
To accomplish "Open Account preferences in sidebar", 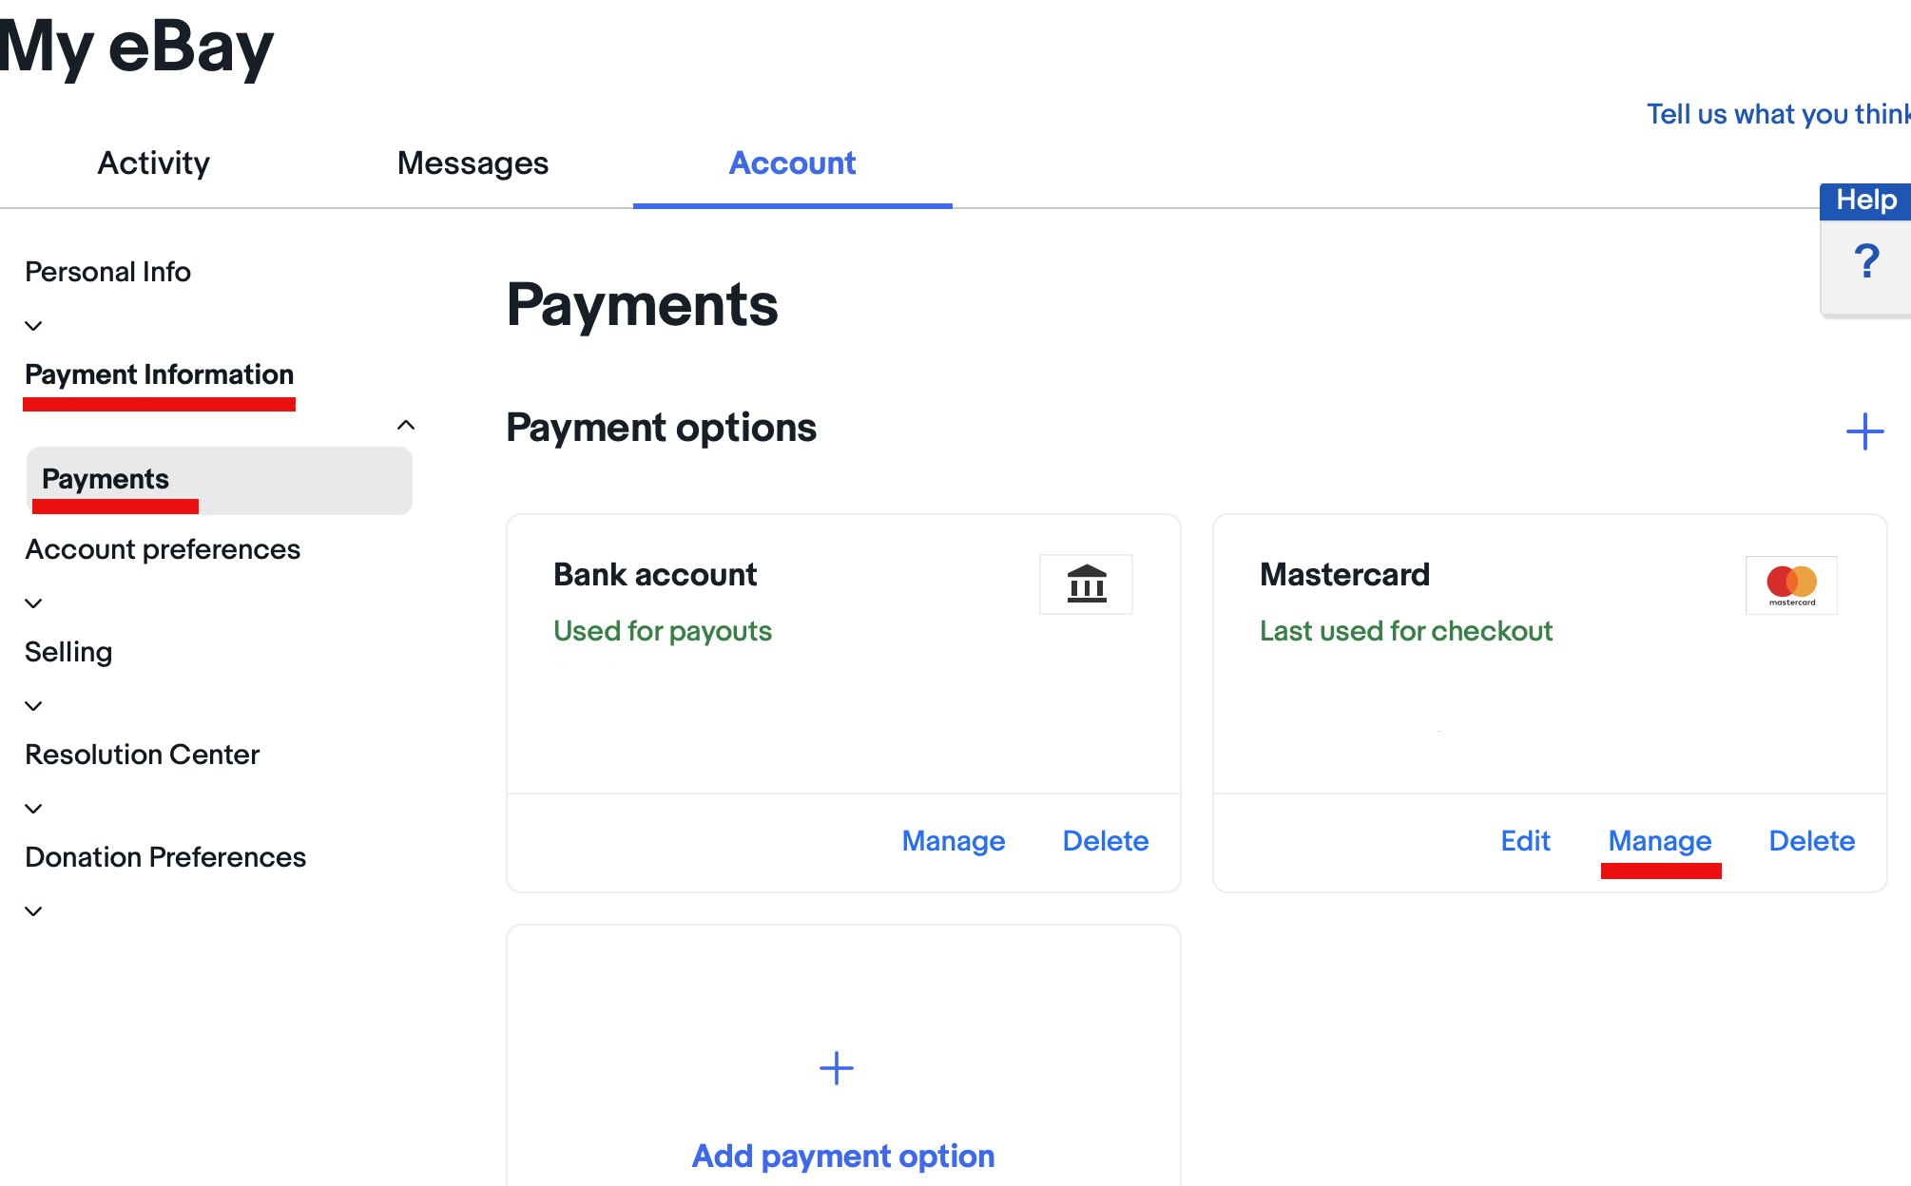I will click(163, 549).
